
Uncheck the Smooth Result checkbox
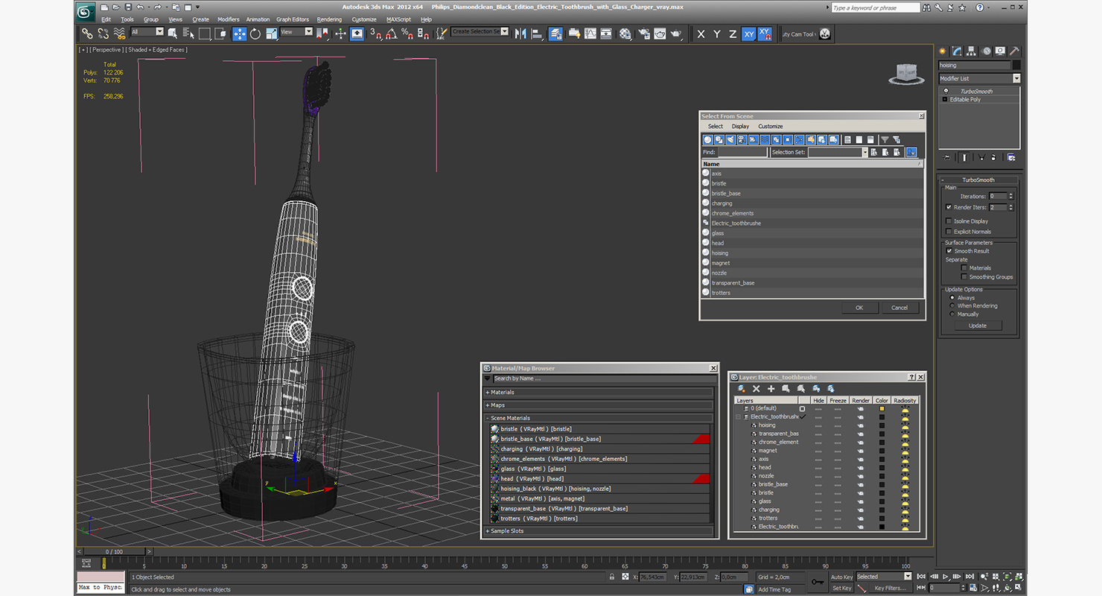point(949,251)
